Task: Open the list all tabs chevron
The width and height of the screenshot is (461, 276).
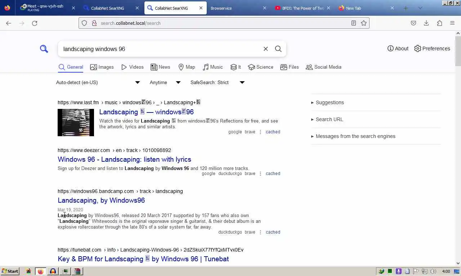Action: (420, 8)
